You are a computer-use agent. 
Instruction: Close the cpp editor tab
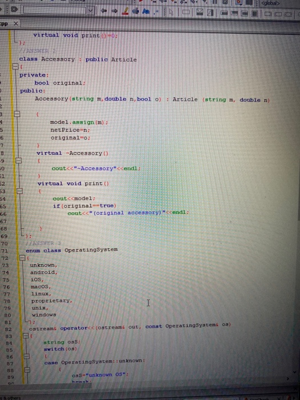(16, 24)
